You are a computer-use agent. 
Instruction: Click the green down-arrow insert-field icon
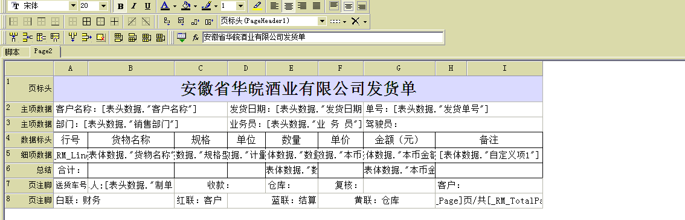(x=182, y=37)
